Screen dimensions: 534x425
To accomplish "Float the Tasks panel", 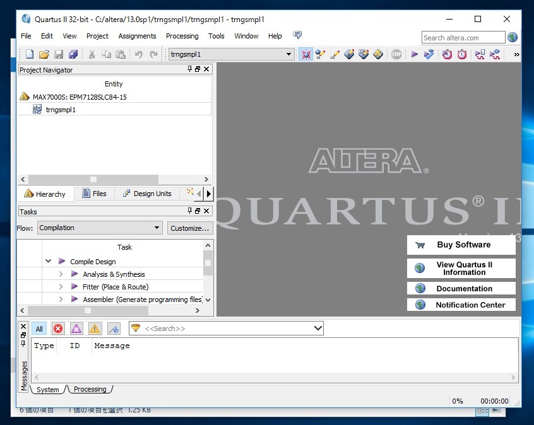I will (x=198, y=211).
